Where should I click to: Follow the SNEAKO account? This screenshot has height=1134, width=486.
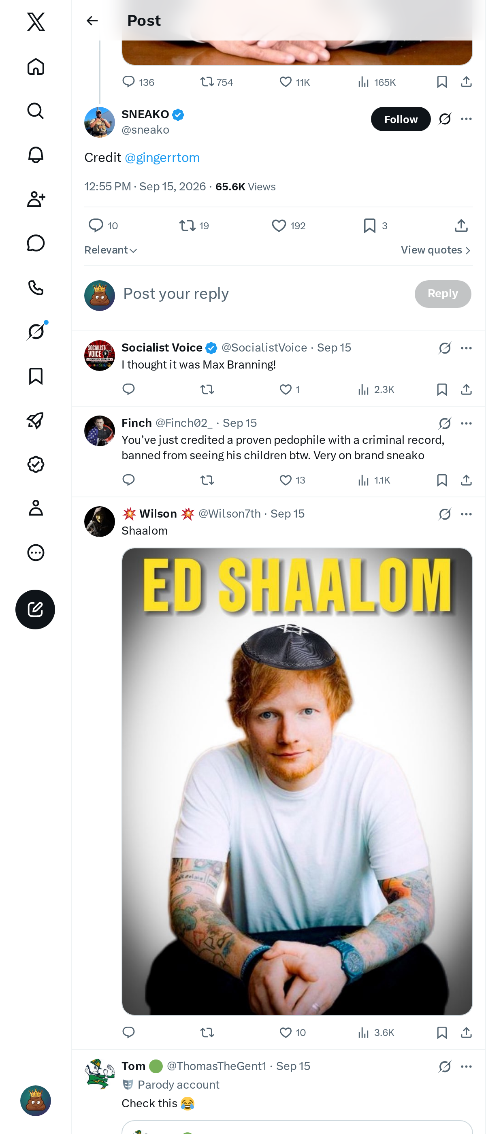pos(401,119)
